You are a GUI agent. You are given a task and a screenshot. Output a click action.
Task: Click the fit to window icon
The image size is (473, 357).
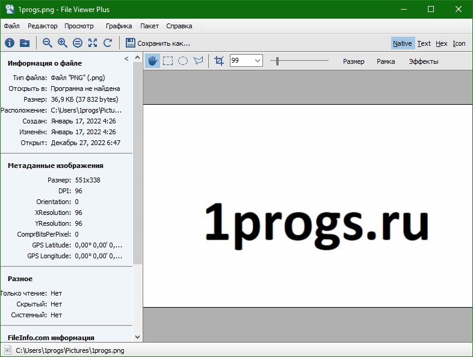[x=93, y=43]
